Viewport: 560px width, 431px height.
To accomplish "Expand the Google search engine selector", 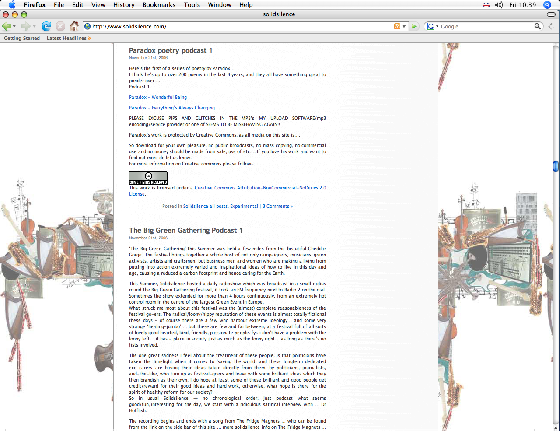I will [432, 26].
